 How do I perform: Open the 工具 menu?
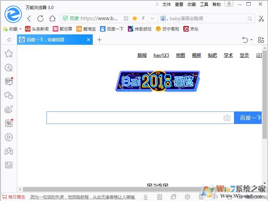tap(204, 5)
